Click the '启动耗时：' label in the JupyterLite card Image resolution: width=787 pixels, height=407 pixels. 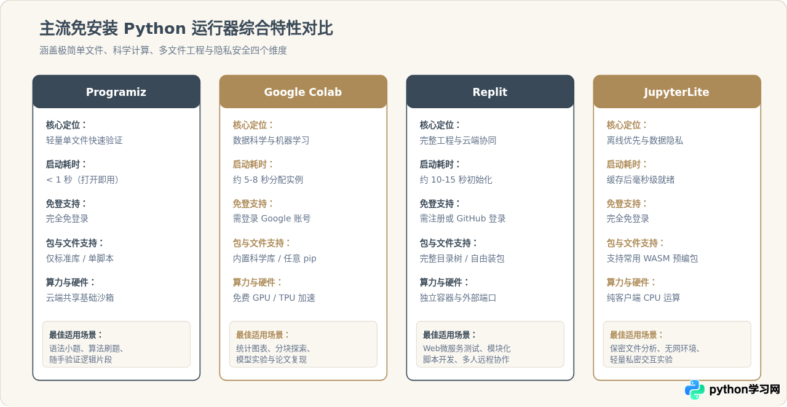point(627,164)
